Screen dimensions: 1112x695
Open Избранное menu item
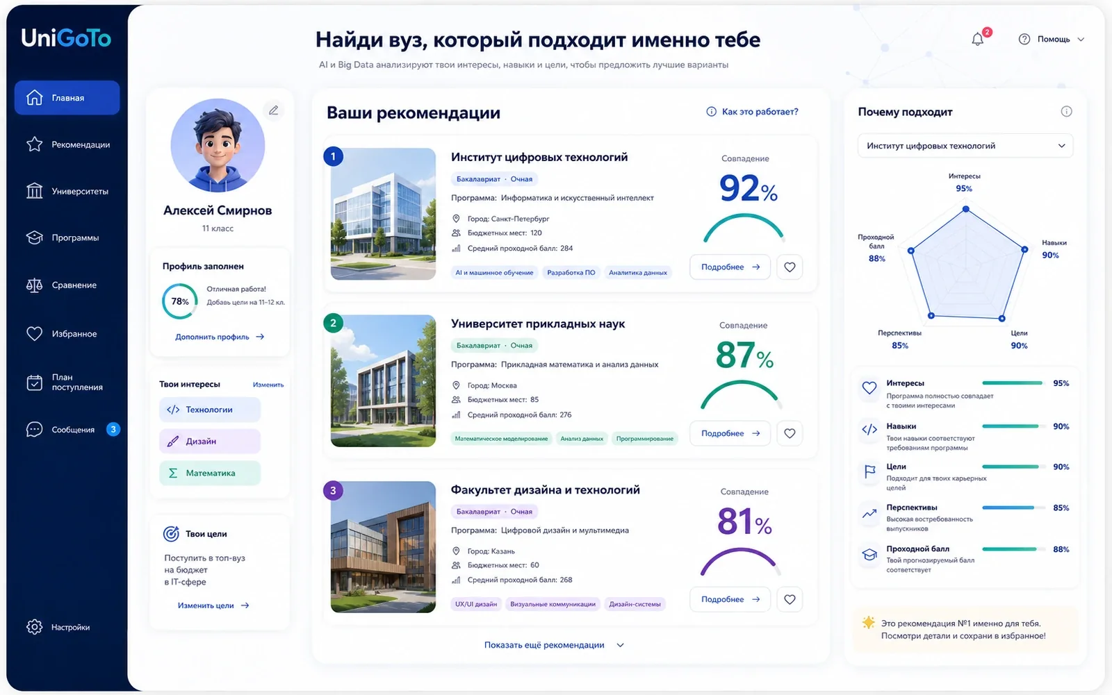tap(67, 334)
